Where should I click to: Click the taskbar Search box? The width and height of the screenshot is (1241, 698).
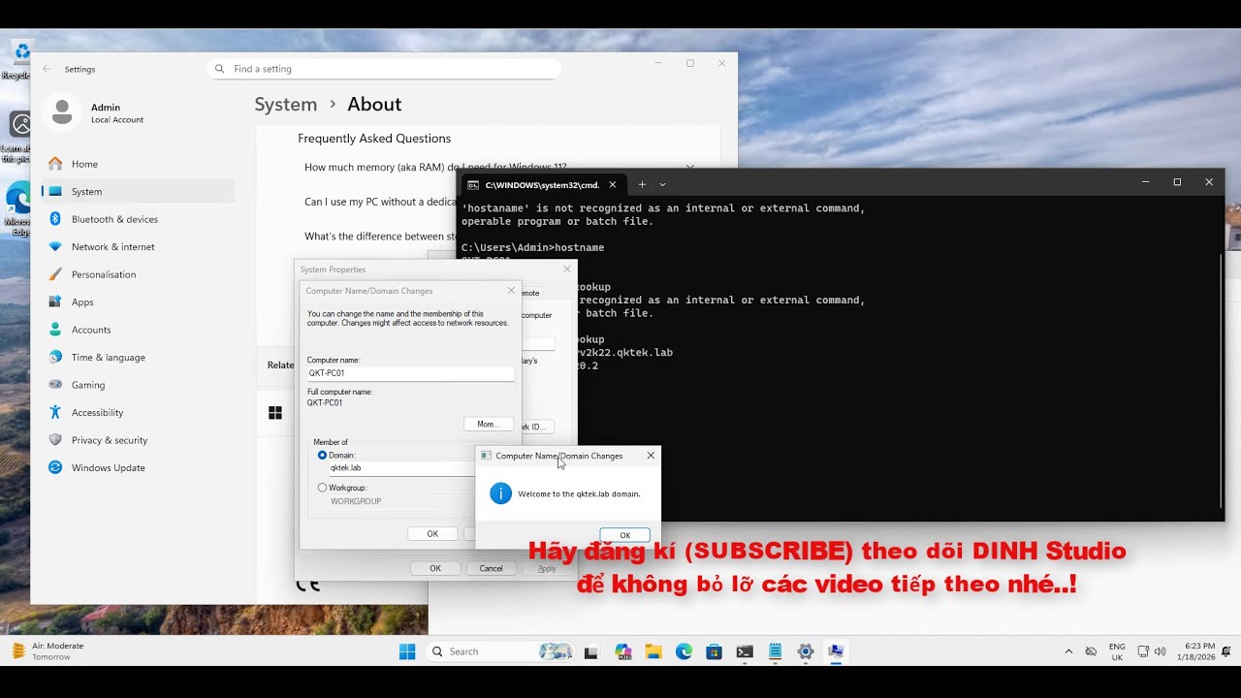(x=500, y=651)
